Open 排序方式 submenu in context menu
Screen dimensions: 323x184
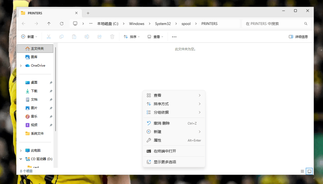174,104
